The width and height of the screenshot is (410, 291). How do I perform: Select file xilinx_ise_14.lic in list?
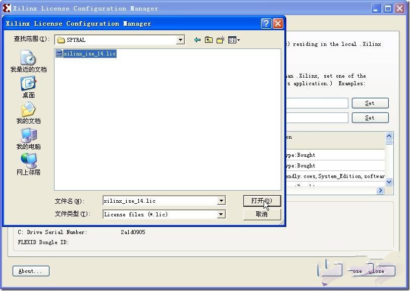coord(86,53)
